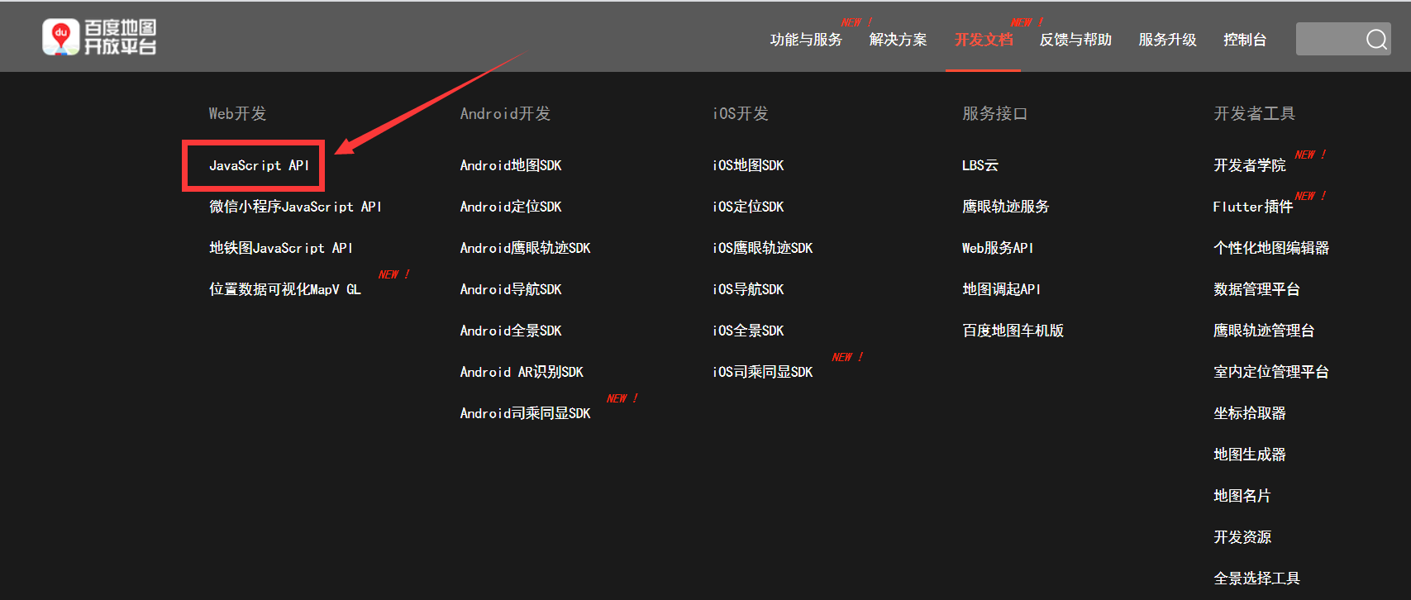The image size is (1411, 600).
Task: Open iOS定位SDK link
Action: coord(748,207)
